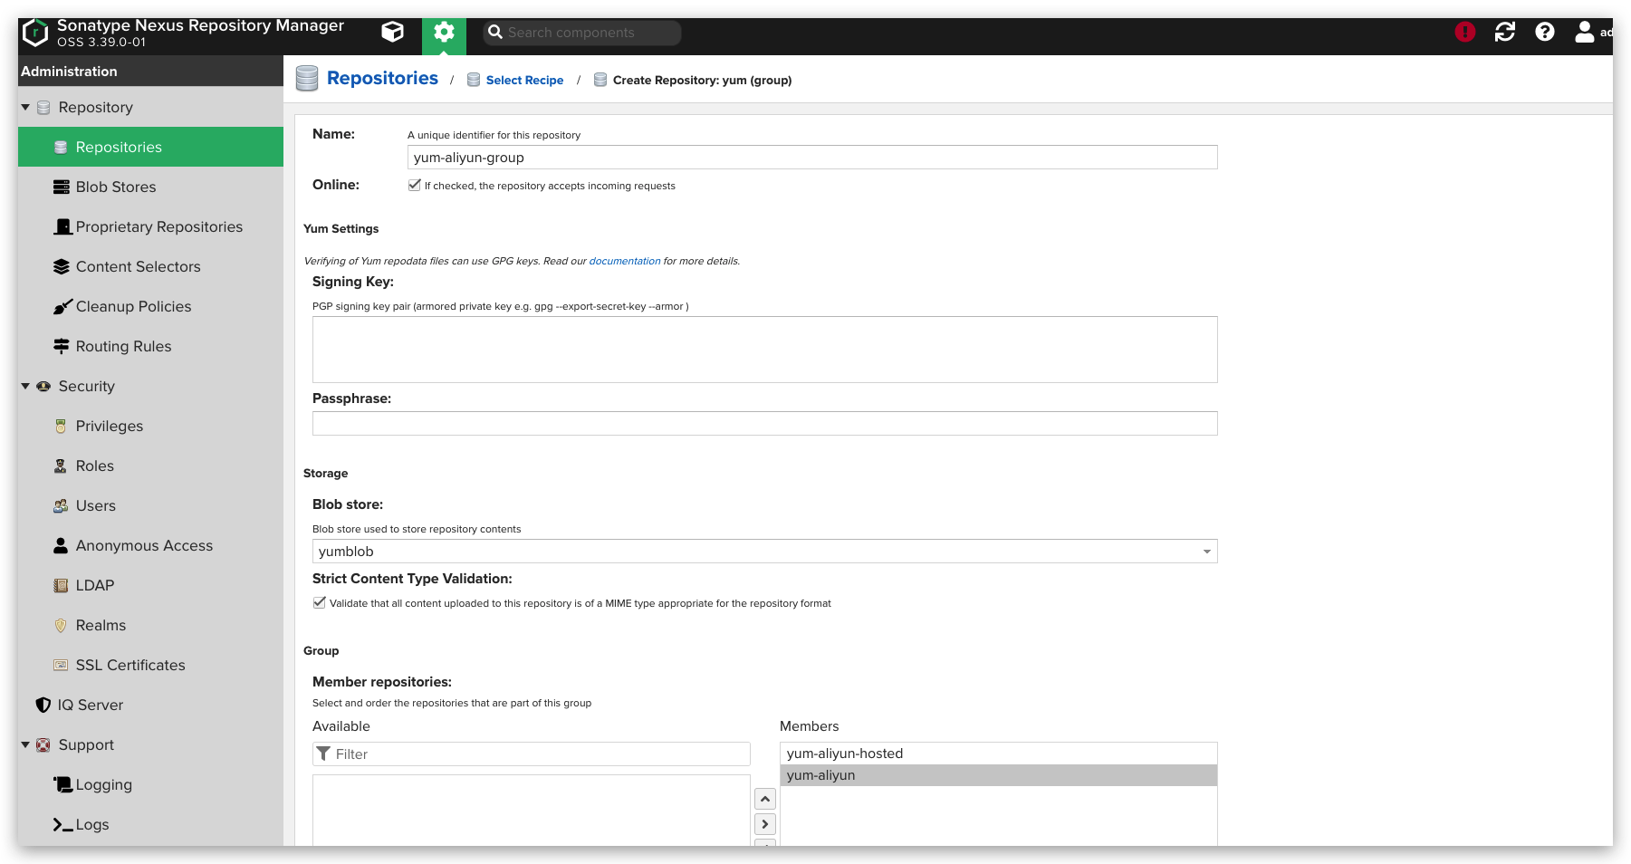Open Blob Stores in sidebar
This screenshot has height=864, width=1631.
pyautogui.click(x=115, y=187)
